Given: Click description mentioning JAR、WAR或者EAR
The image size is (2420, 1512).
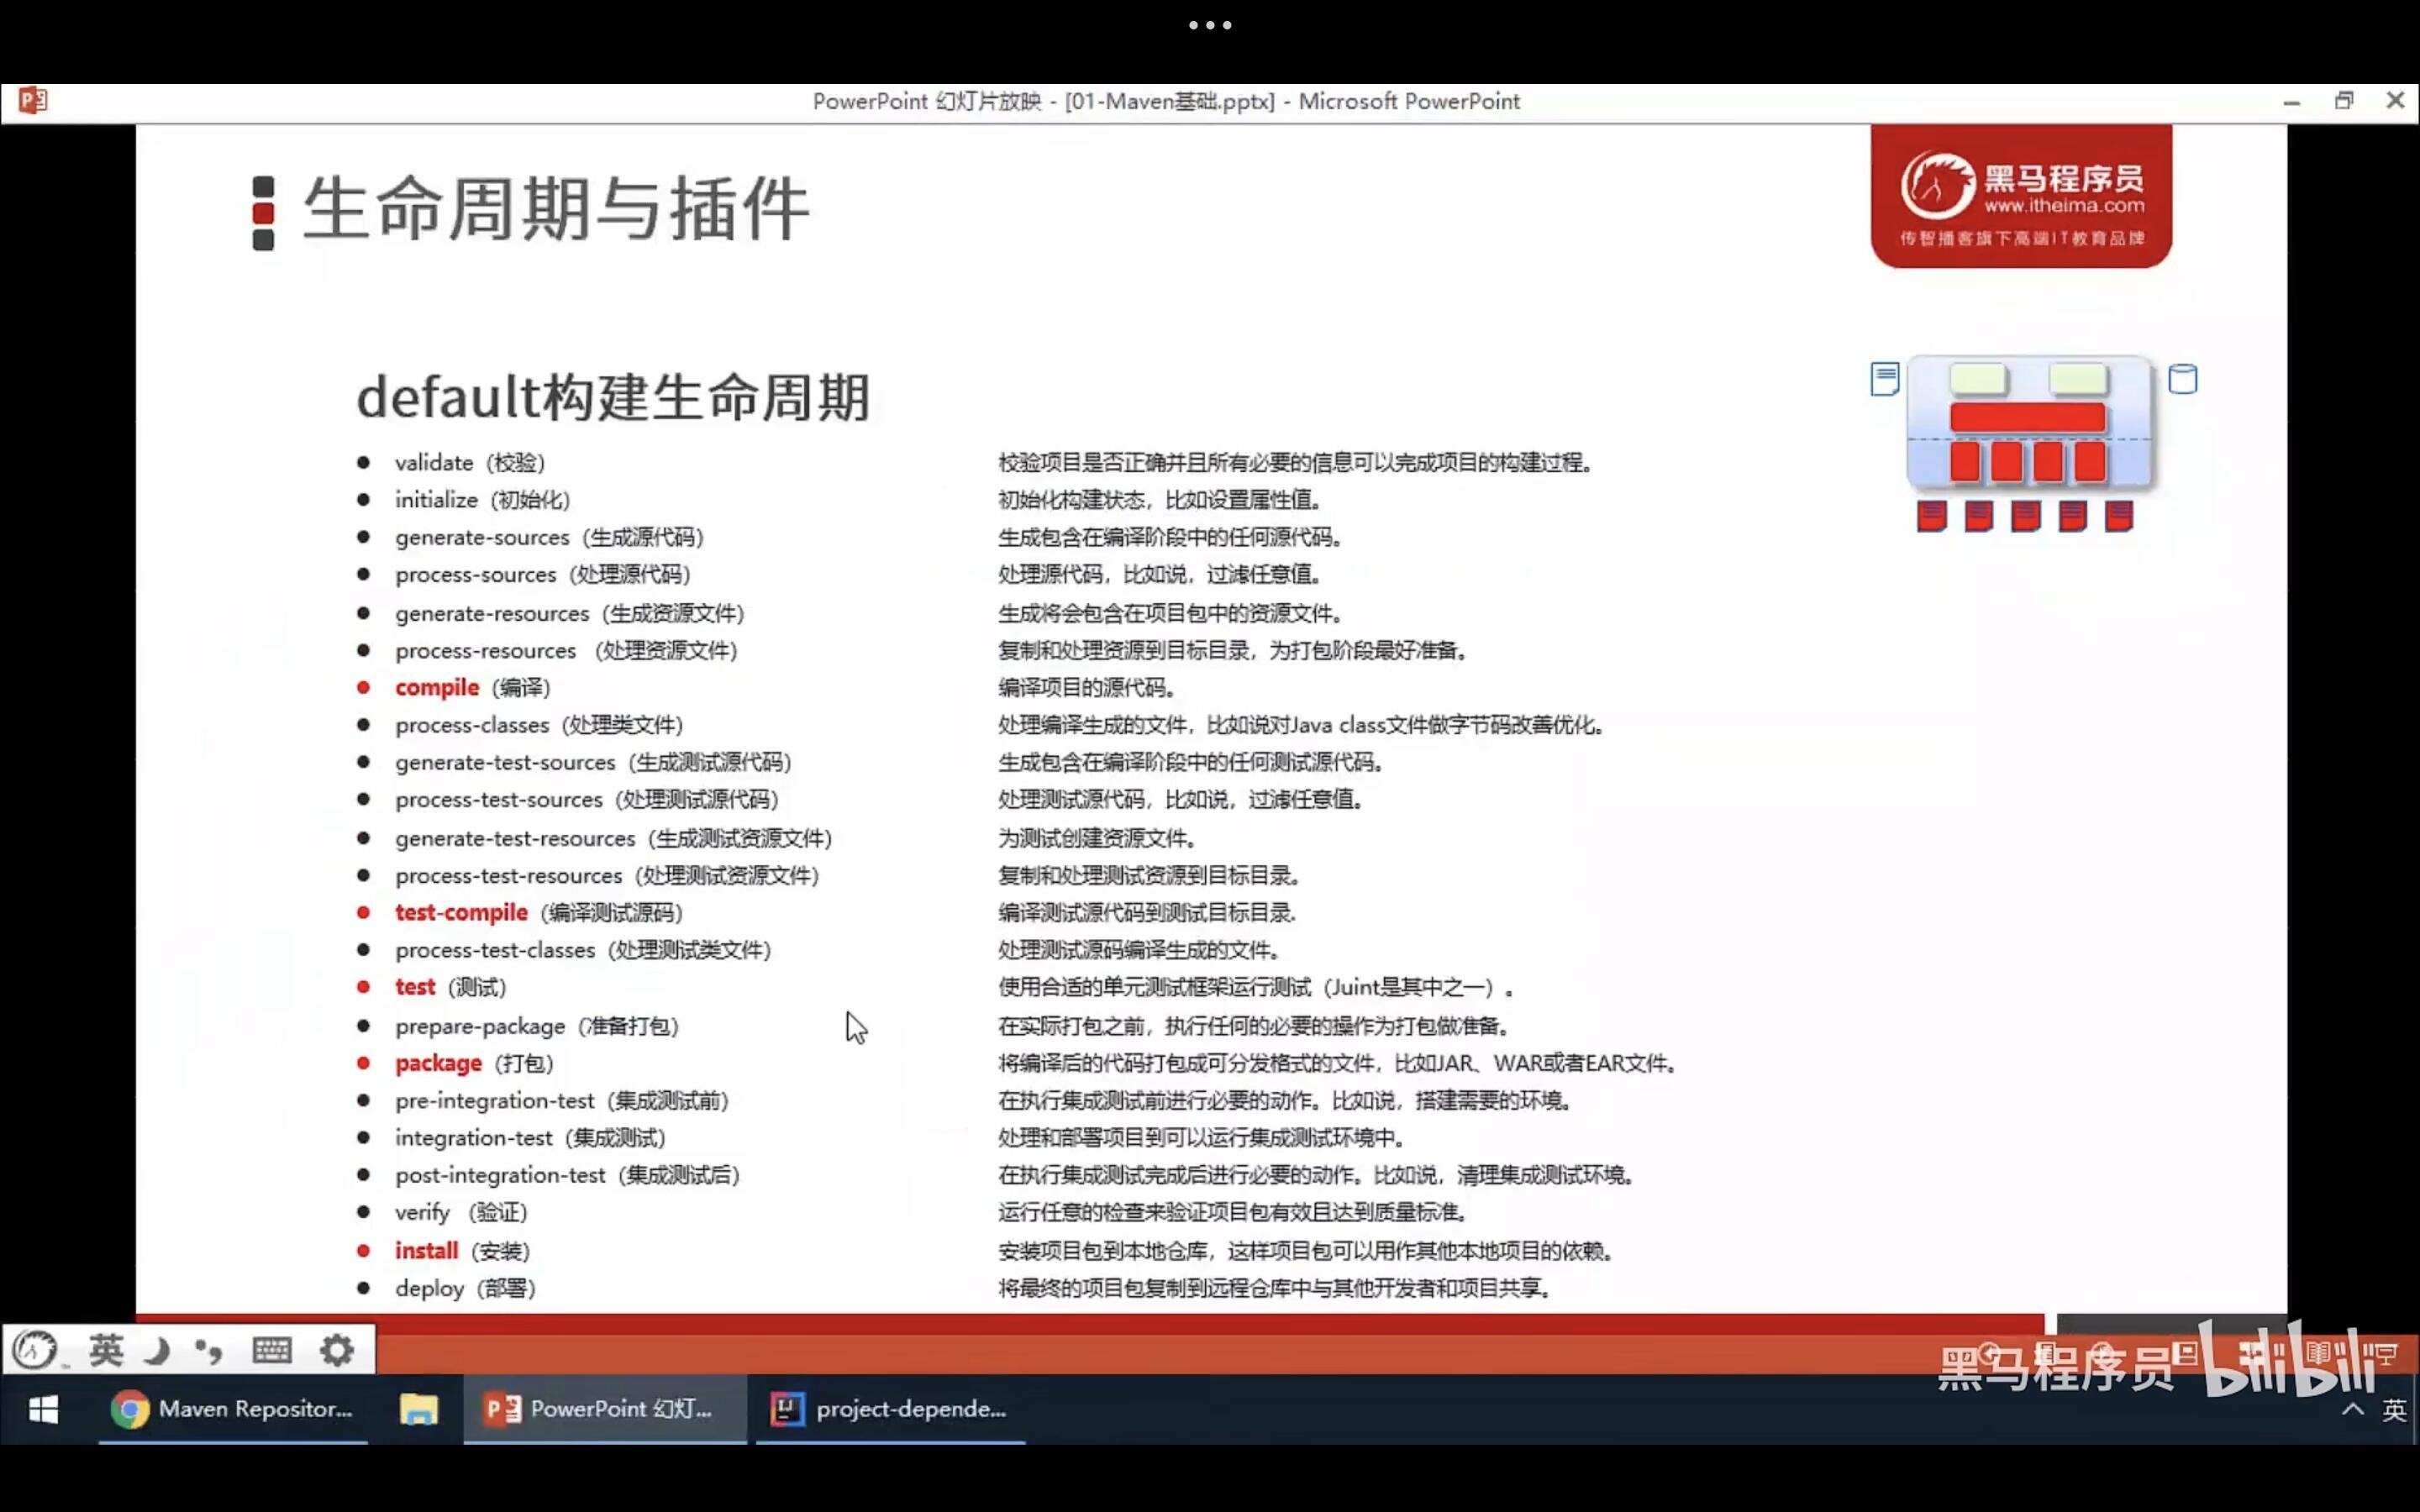Looking at the screenshot, I should (x=1338, y=1063).
